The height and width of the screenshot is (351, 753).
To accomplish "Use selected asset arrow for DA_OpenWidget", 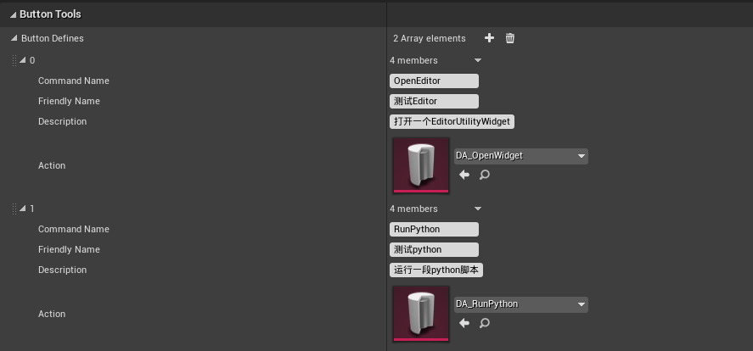I will click(464, 175).
